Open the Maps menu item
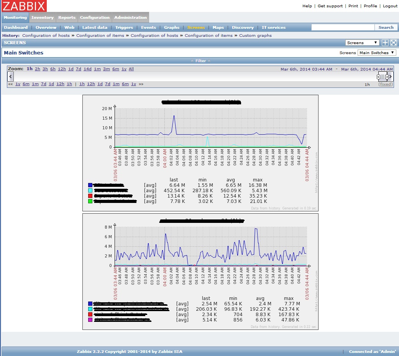Image resolution: width=399 pixels, height=356 pixels. point(218,27)
